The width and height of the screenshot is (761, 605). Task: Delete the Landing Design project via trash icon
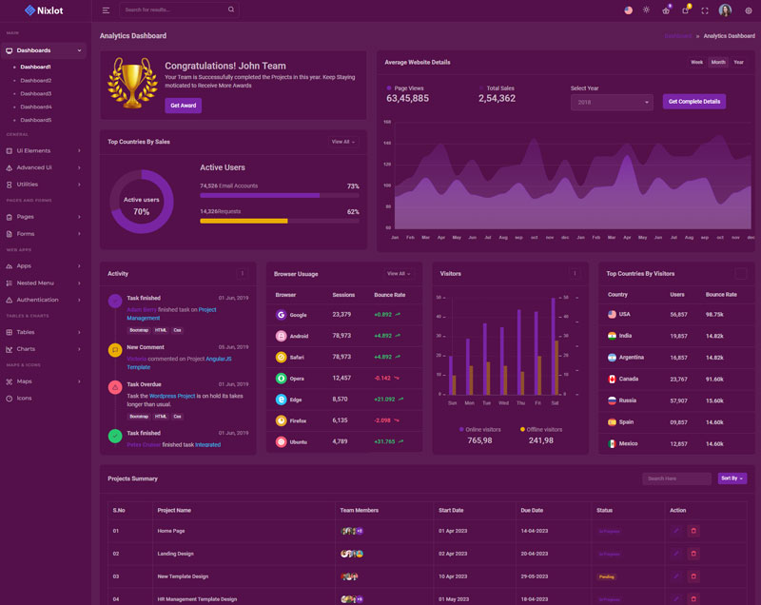(693, 553)
